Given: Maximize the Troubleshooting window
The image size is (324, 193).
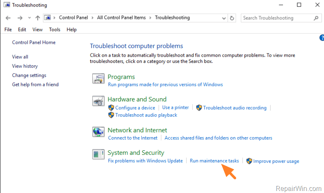Looking at the screenshot, I should tap(299, 5).
